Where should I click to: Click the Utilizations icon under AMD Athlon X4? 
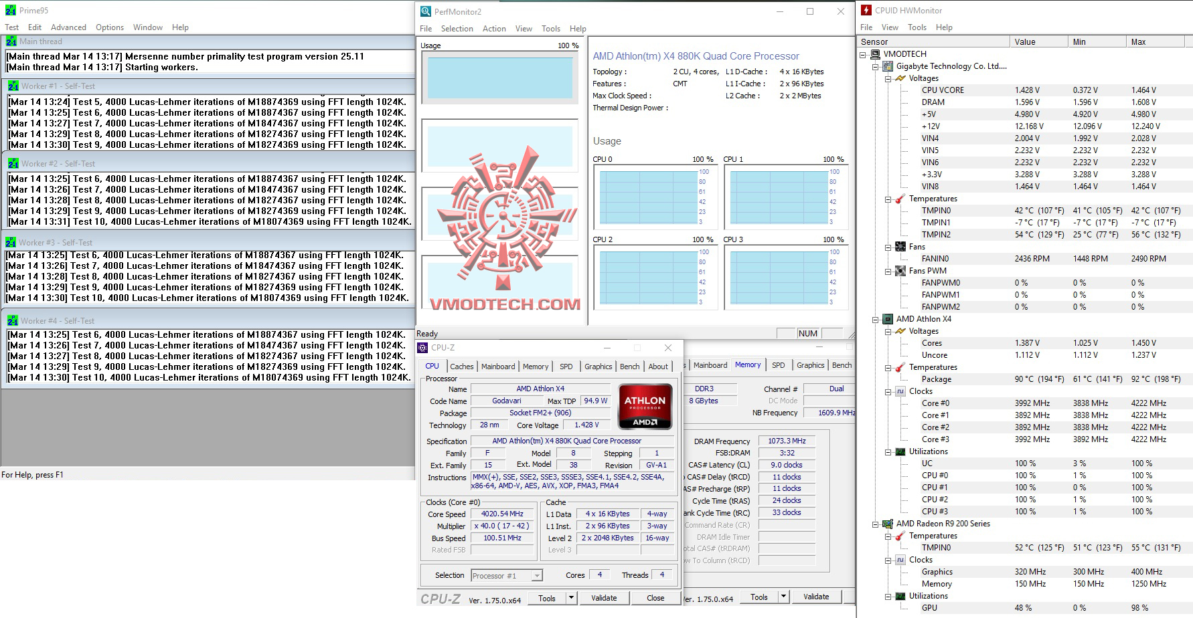pyautogui.click(x=900, y=451)
